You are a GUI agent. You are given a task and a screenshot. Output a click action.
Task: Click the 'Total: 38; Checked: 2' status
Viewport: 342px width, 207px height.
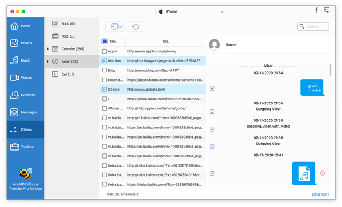coord(122,194)
